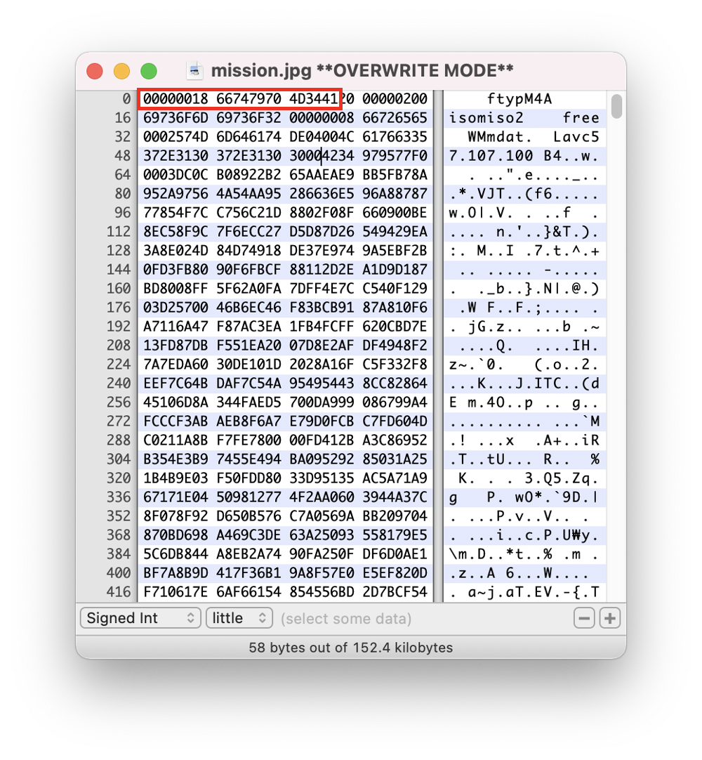
Task: Add data inspector with plus button
Action: click(x=610, y=618)
